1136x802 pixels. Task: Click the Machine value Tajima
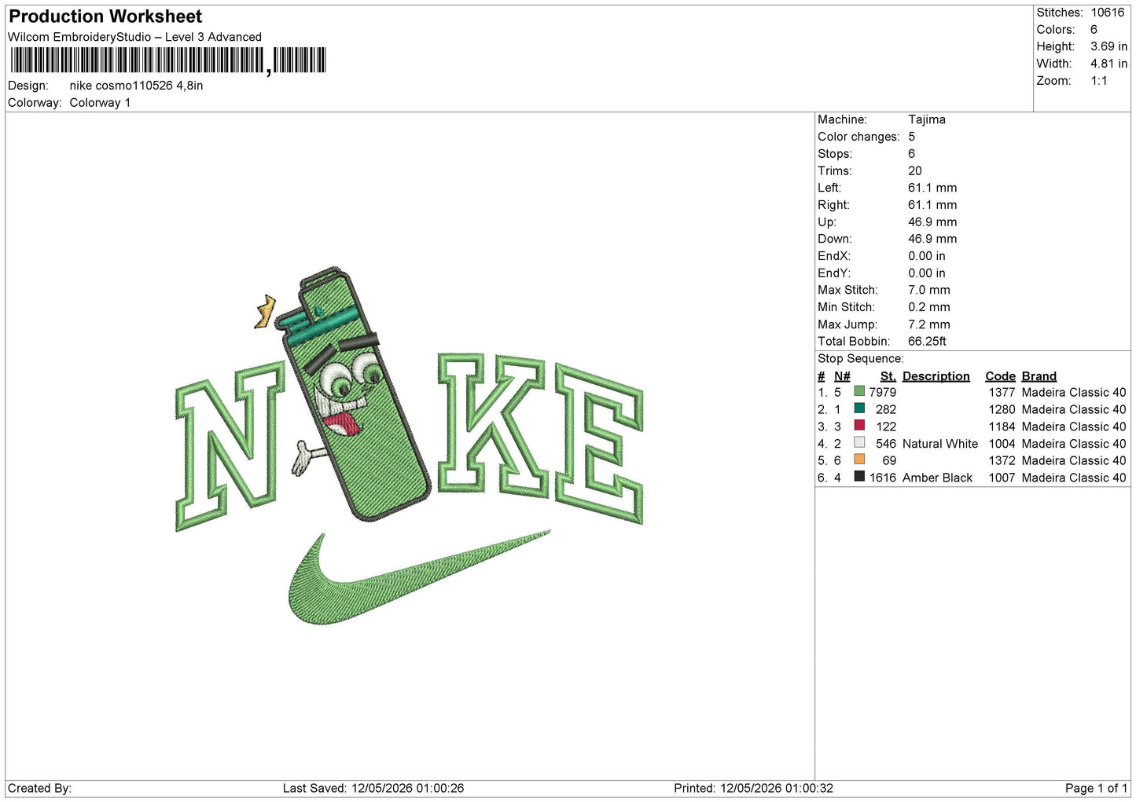coord(926,119)
